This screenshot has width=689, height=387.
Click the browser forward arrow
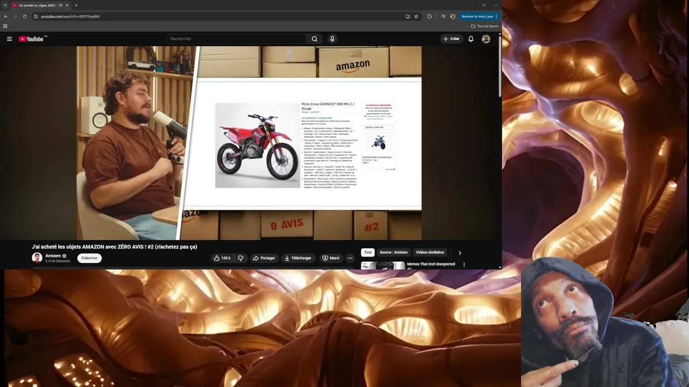tap(15, 16)
